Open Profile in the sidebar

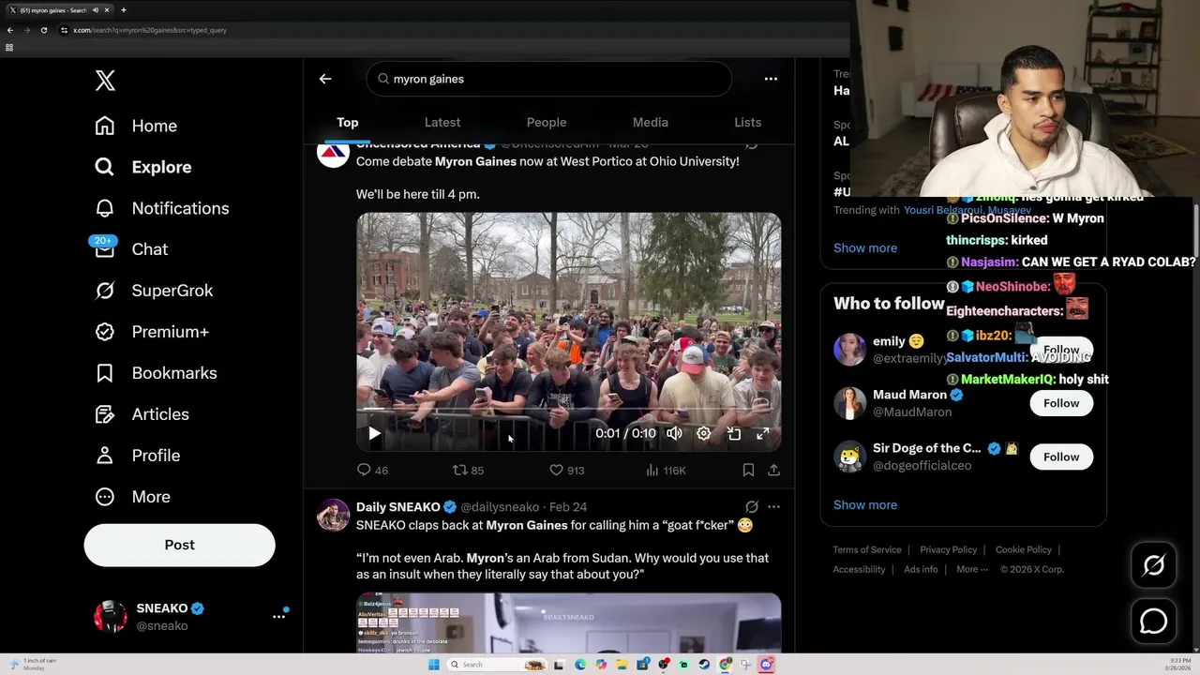coord(138,456)
